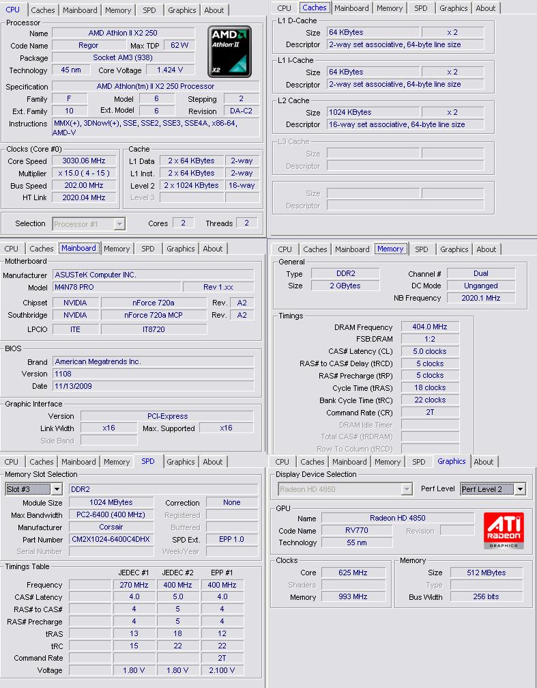Click the Cycle Time tRAS value 18 clocks
Screen dimensions: 537x688
coord(430,388)
